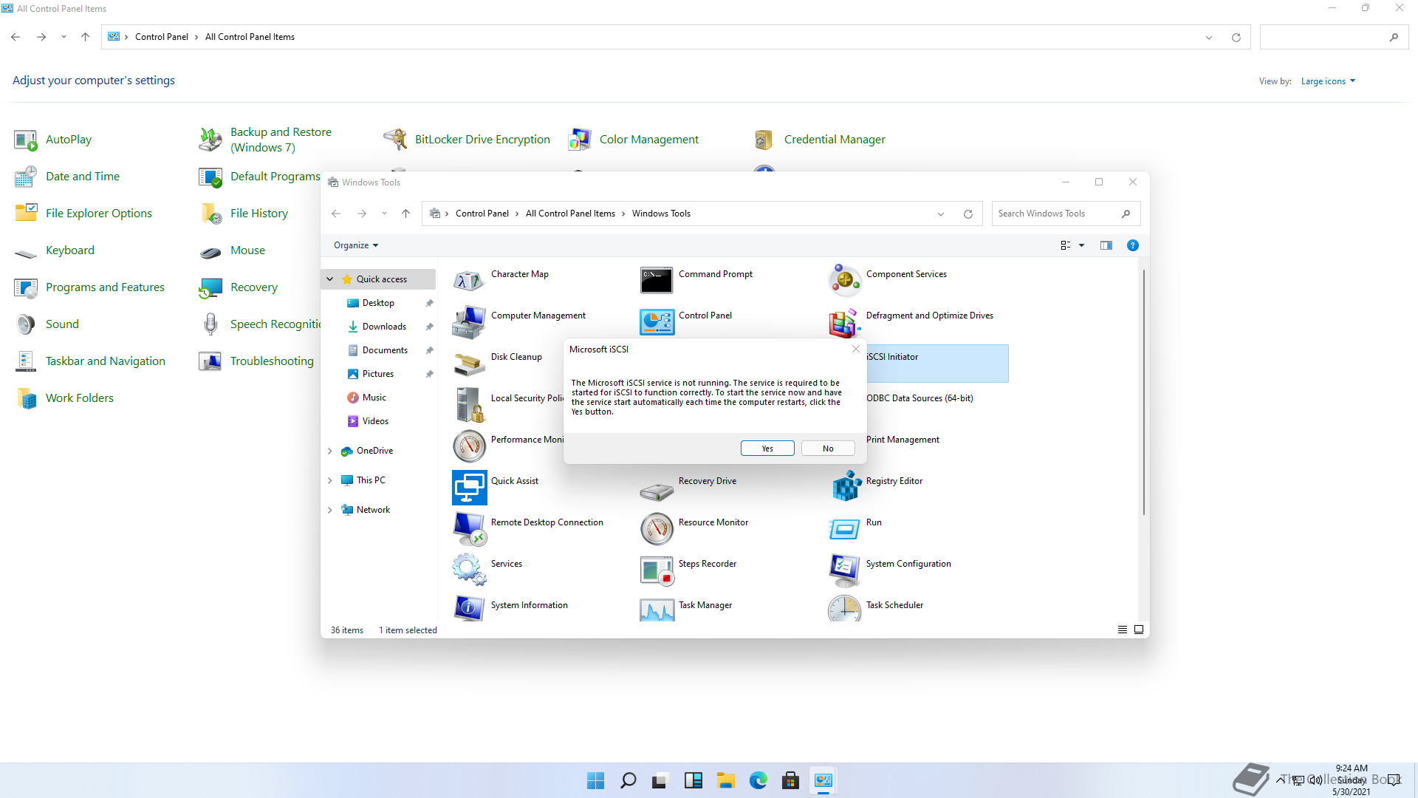Image resolution: width=1418 pixels, height=798 pixels.
Task: Click the Windows Tools help icon
Action: tap(1132, 245)
